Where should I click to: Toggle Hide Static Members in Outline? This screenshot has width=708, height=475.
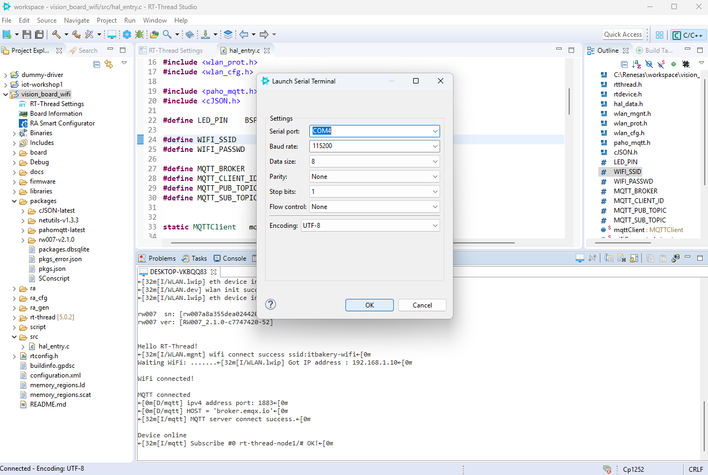(x=661, y=64)
